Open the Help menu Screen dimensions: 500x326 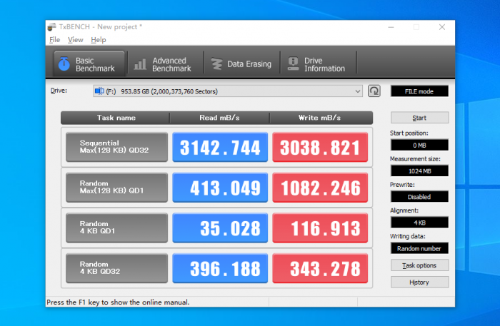99,40
